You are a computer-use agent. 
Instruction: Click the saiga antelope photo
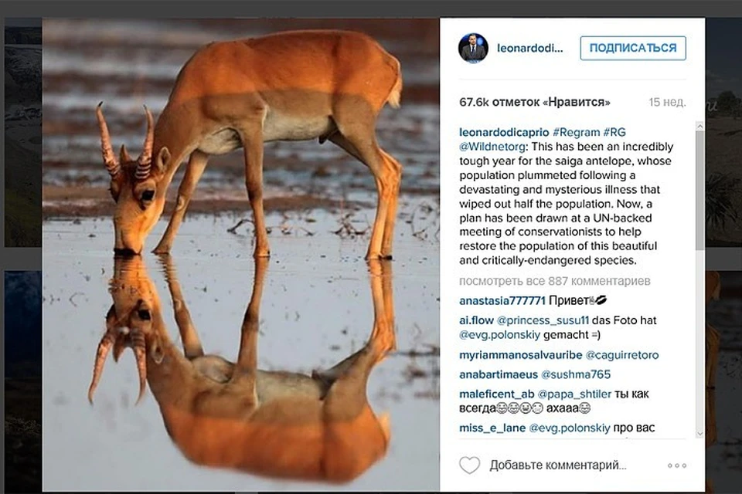point(241,255)
